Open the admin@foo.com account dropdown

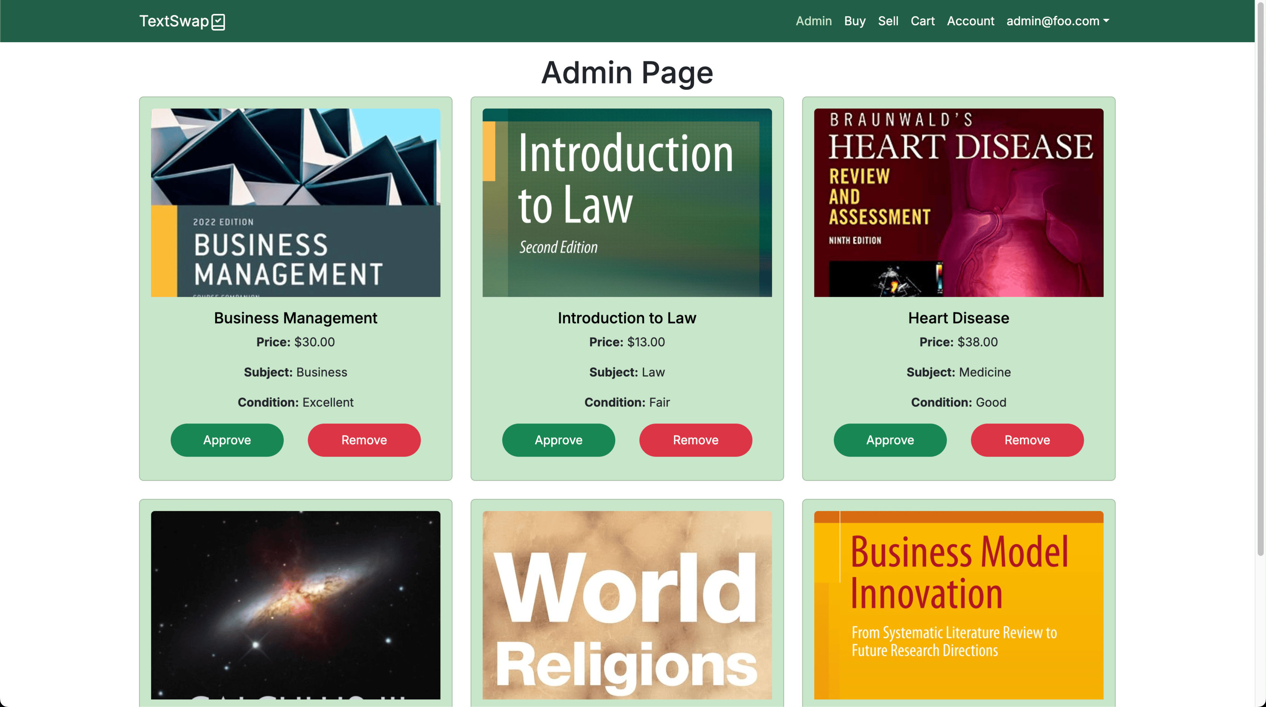tap(1057, 21)
